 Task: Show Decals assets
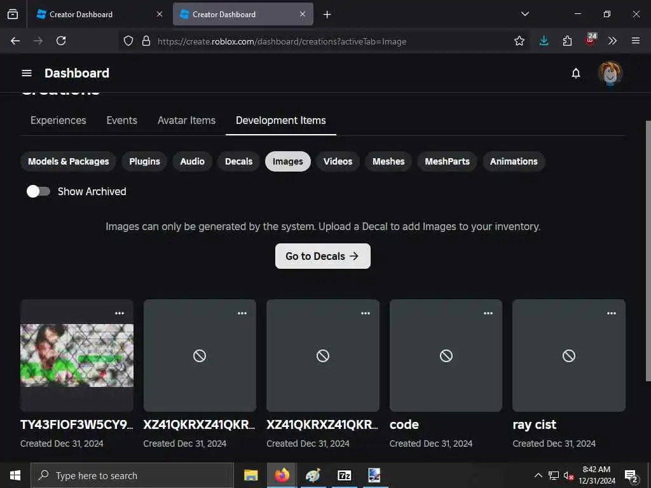click(239, 161)
